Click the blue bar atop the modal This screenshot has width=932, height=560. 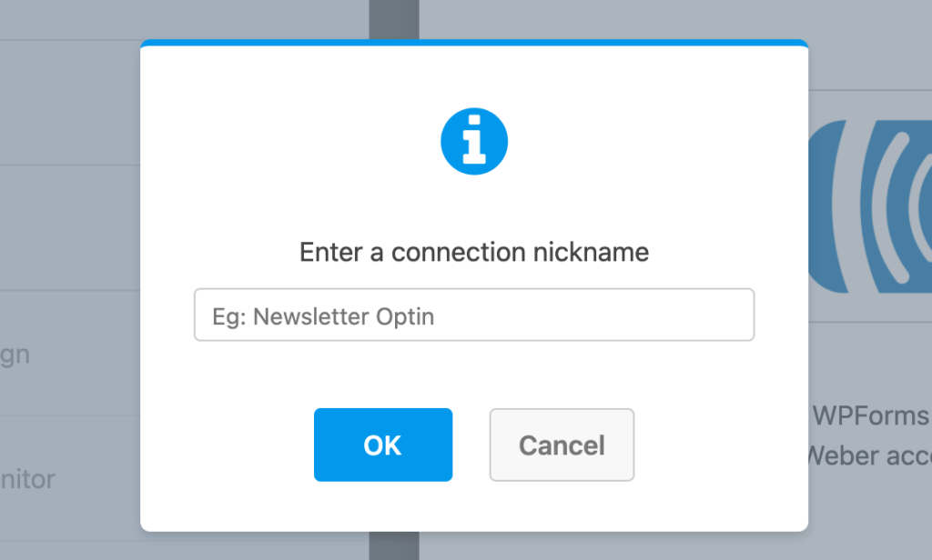[473, 42]
